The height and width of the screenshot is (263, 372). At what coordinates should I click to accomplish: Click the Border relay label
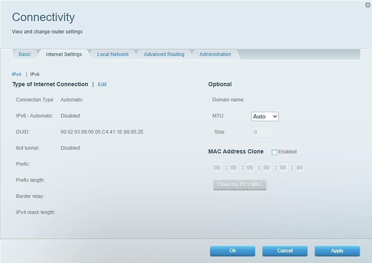[x=30, y=196]
